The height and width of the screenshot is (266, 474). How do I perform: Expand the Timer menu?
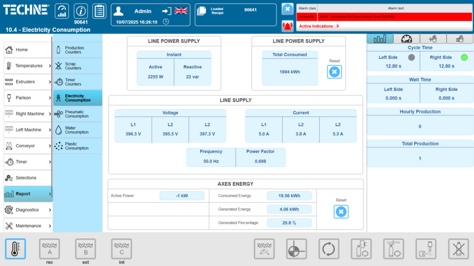[x=28, y=162]
